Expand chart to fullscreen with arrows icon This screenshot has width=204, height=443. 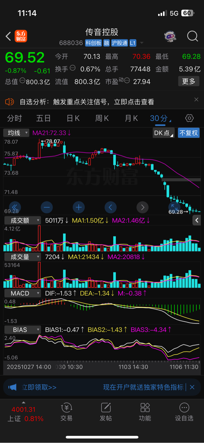[174, 207]
